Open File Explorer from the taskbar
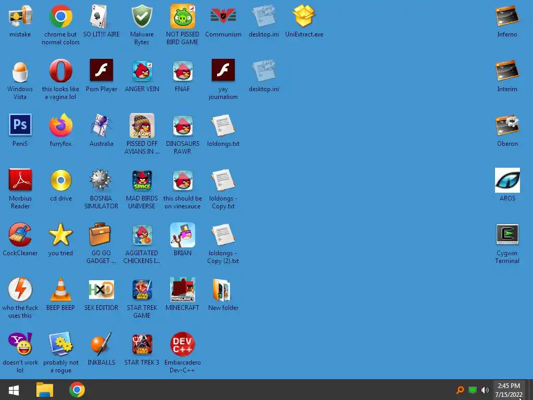The width and height of the screenshot is (533, 400). click(45, 390)
